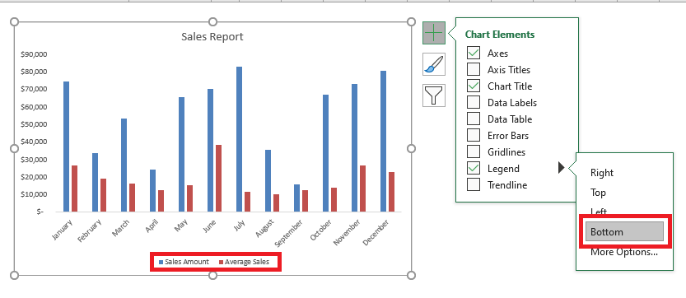686x298 pixels.
Task: Click the tall blue July bar
Action: click(240, 139)
